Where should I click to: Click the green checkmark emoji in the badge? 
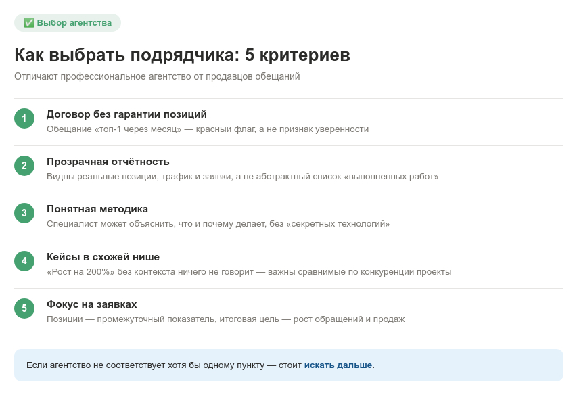tap(29, 23)
